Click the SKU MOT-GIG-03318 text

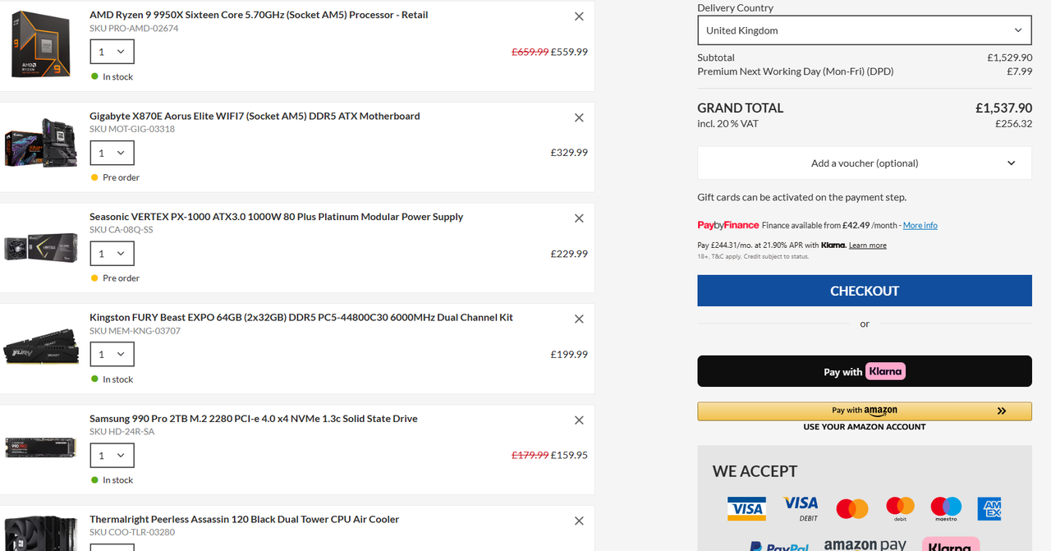click(132, 129)
